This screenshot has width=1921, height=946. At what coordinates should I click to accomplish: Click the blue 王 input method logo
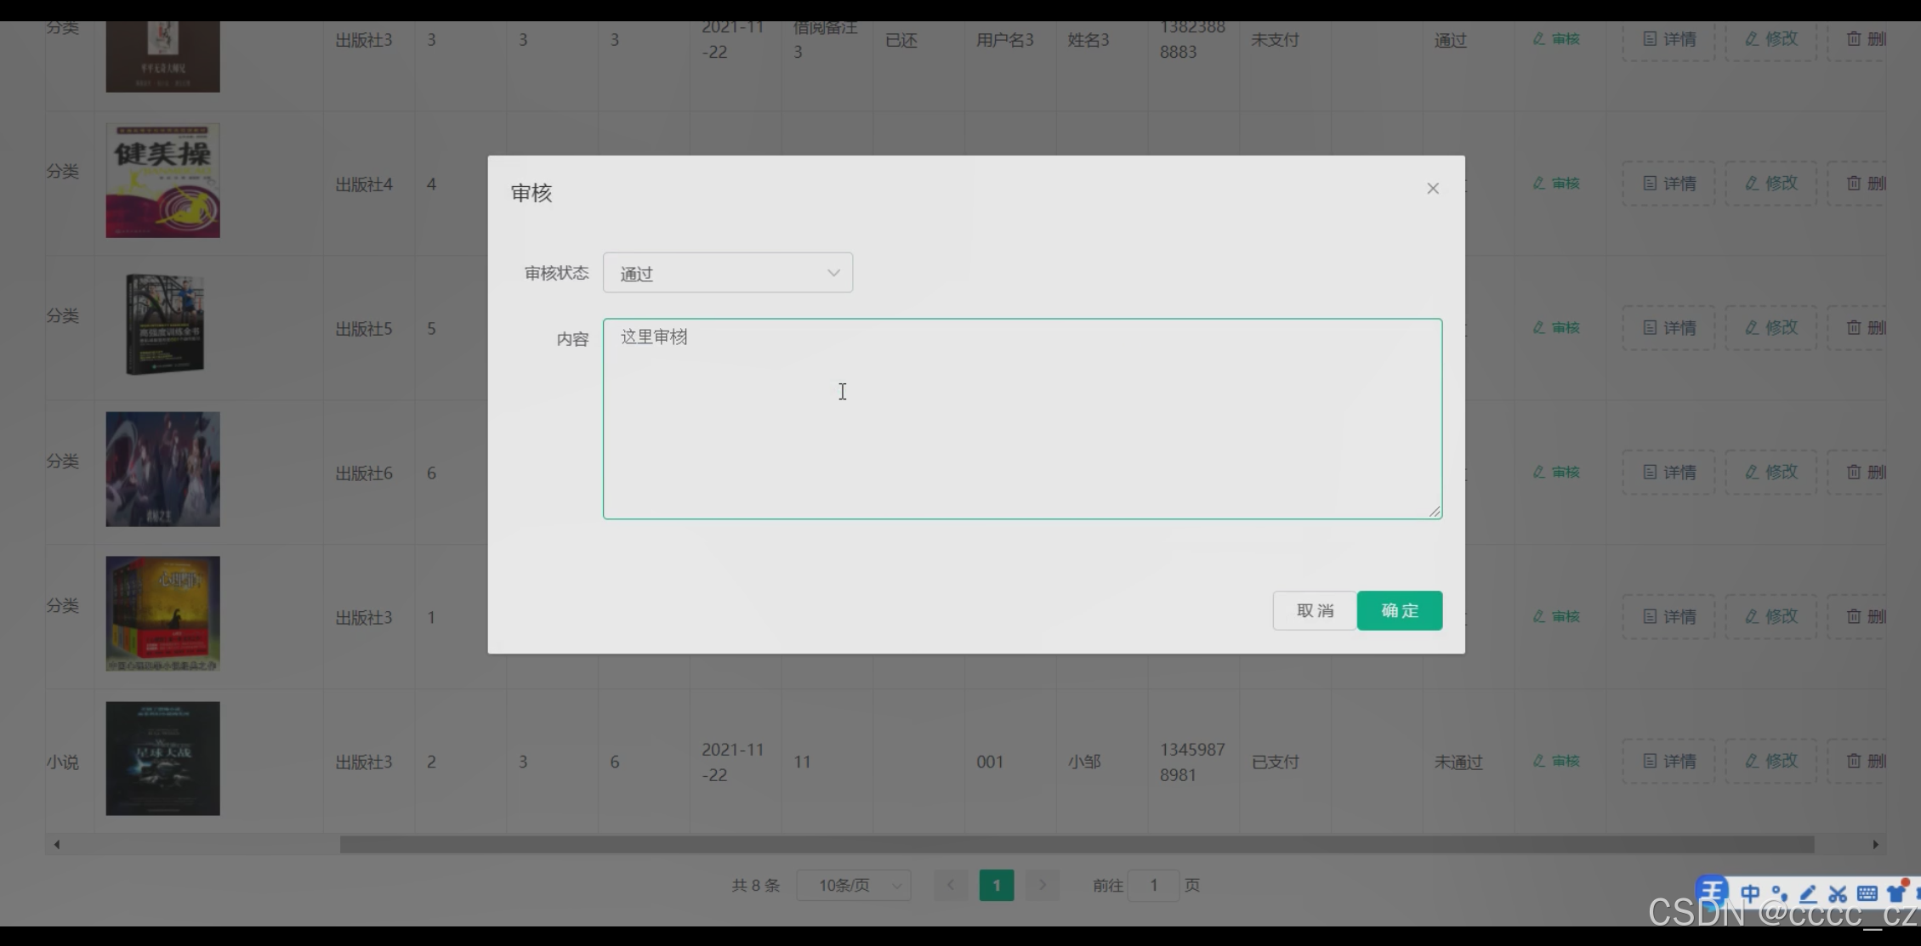(1712, 892)
